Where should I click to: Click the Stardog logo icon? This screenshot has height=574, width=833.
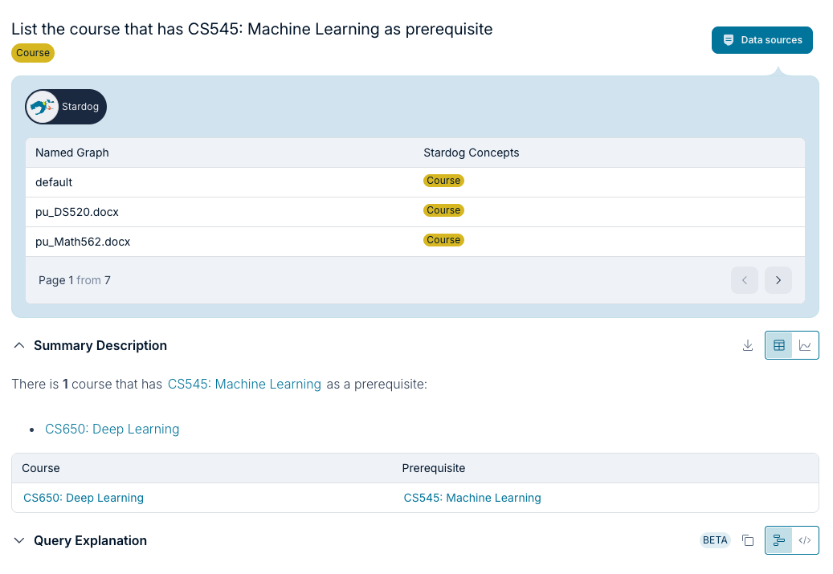43,107
